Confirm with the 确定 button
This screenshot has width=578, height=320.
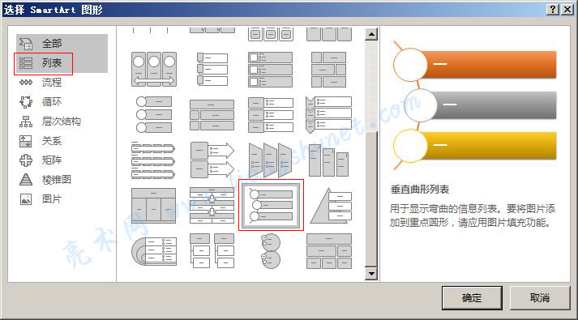click(x=472, y=298)
